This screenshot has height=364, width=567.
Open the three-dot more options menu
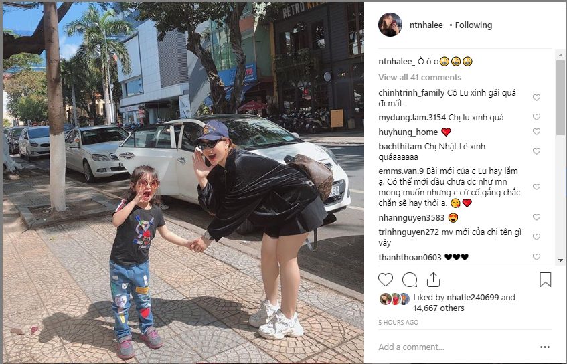[x=545, y=347]
